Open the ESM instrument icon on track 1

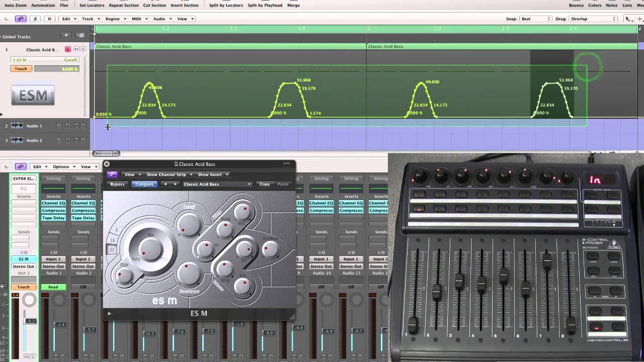click(x=33, y=95)
